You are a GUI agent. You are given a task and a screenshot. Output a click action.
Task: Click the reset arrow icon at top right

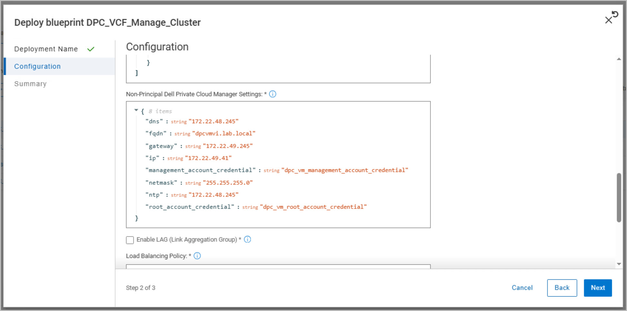615,14
